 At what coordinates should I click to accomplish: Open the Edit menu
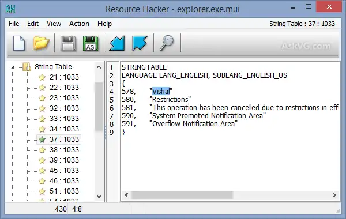[33, 24]
